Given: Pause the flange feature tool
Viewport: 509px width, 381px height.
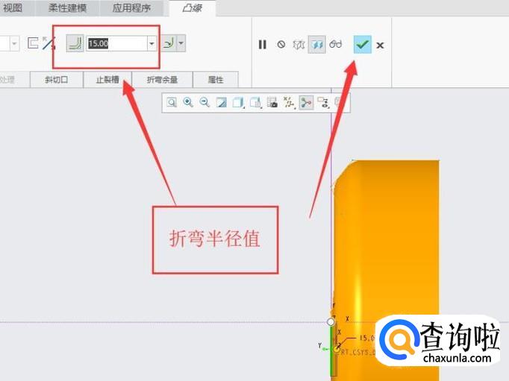Looking at the screenshot, I should tap(263, 45).
